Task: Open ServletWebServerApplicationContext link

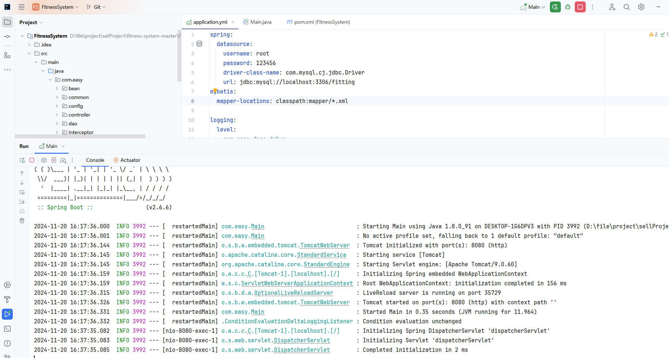Action: 297,283
